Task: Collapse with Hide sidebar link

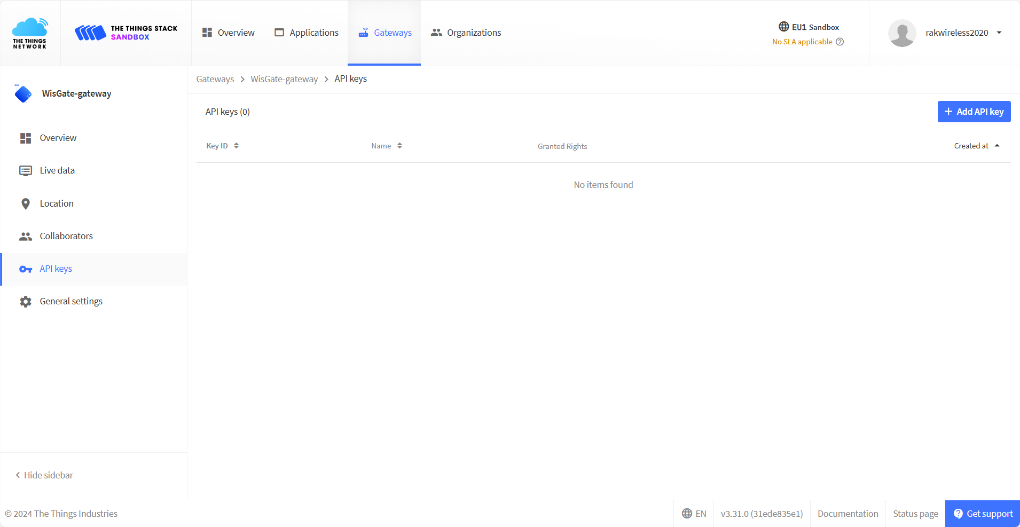Action: [x=44, y=475]
